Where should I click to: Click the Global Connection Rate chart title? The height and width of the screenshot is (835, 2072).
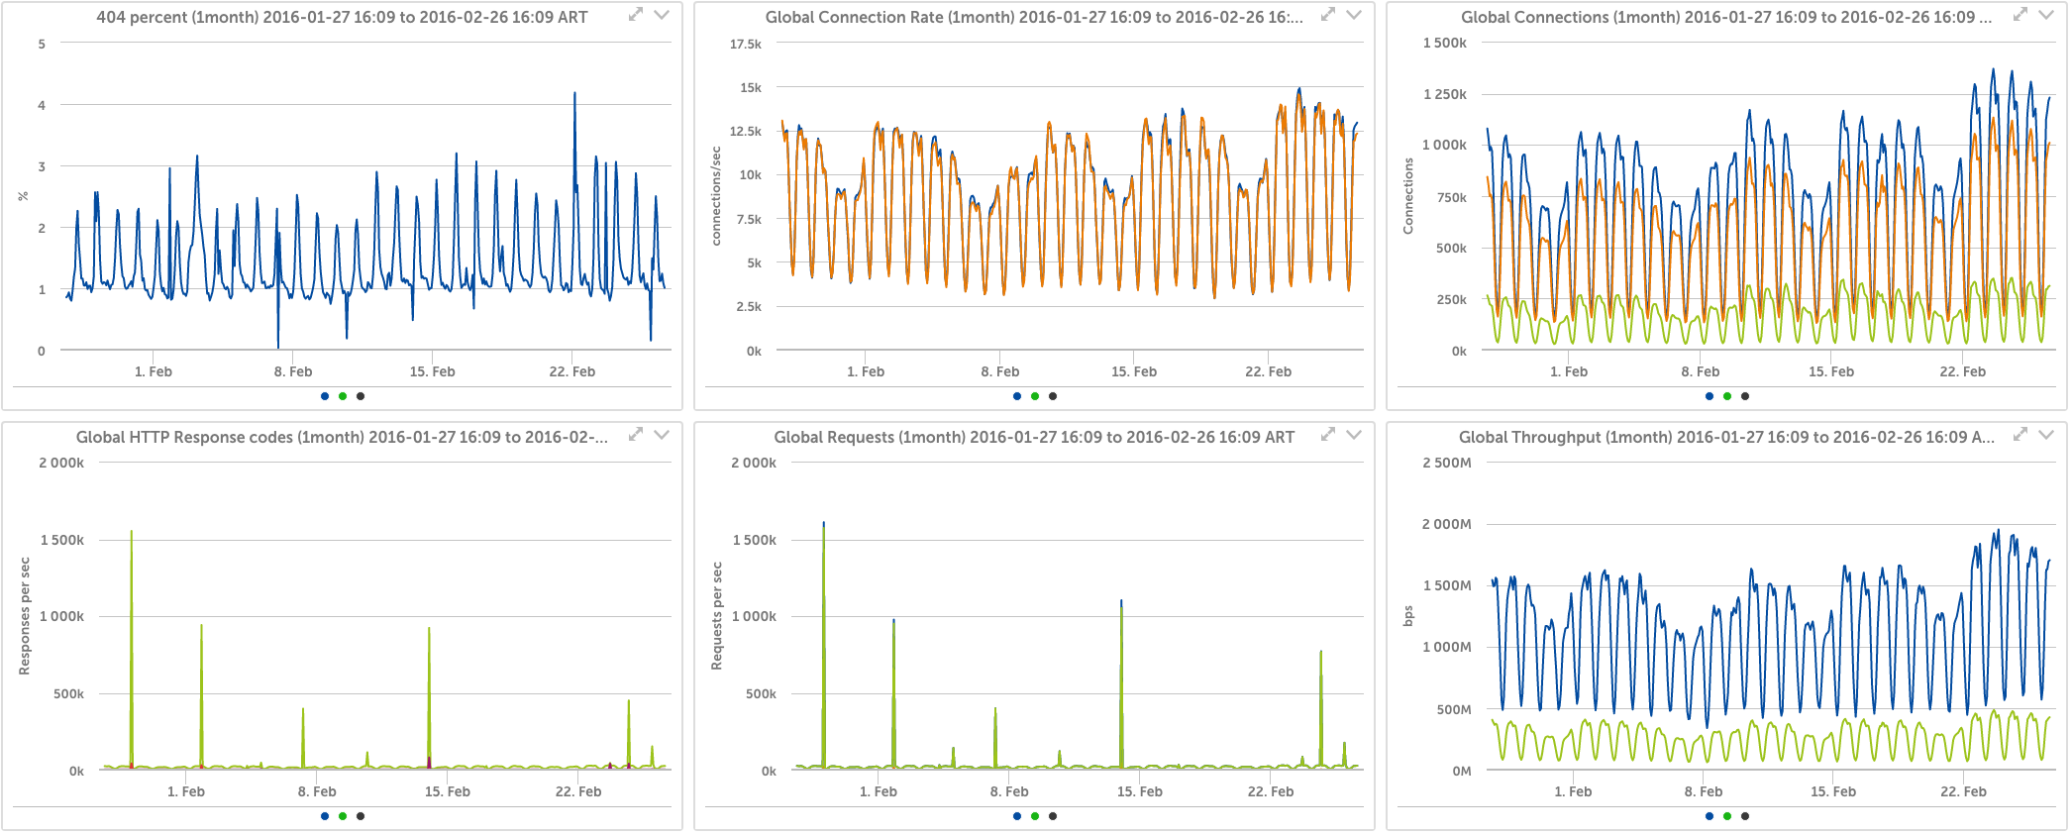pyautogui.click(x=1034, y=17)
